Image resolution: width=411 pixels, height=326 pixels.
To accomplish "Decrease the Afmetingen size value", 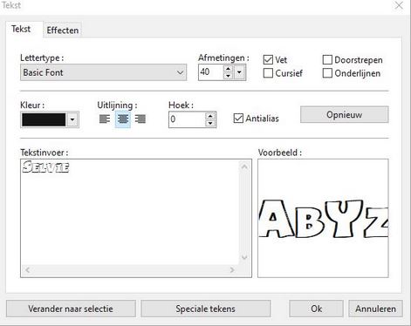I will (x=228, y=76).
